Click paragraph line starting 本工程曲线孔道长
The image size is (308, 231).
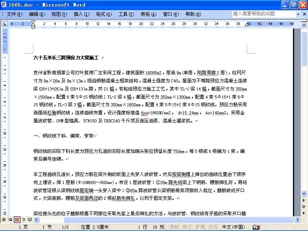[x=139, y=174]
